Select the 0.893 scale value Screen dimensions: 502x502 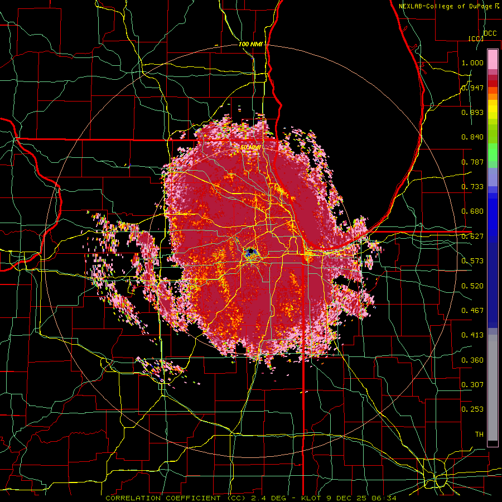(472, 112)
